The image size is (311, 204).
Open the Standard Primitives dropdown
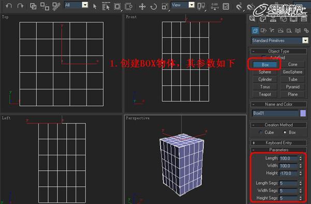(279, 40)
